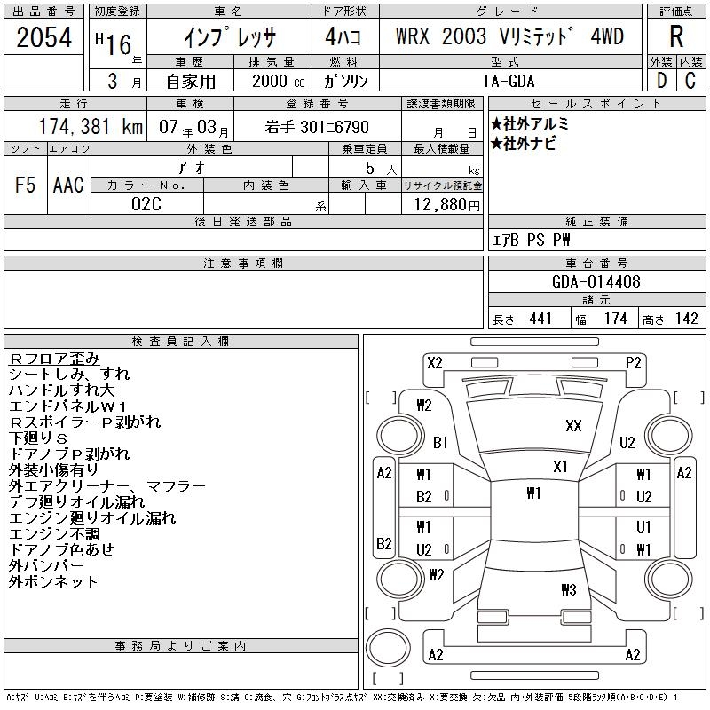710x710 pixels.
Task: Click the P2 mark on front bumper
Action: (633, 363)
